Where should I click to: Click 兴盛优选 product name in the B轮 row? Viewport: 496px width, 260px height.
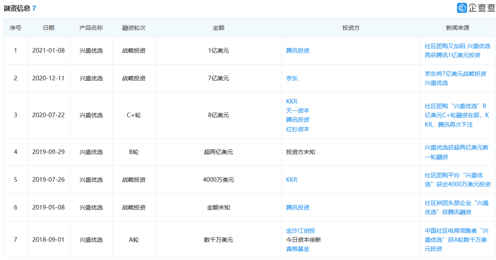coord(91,152)
